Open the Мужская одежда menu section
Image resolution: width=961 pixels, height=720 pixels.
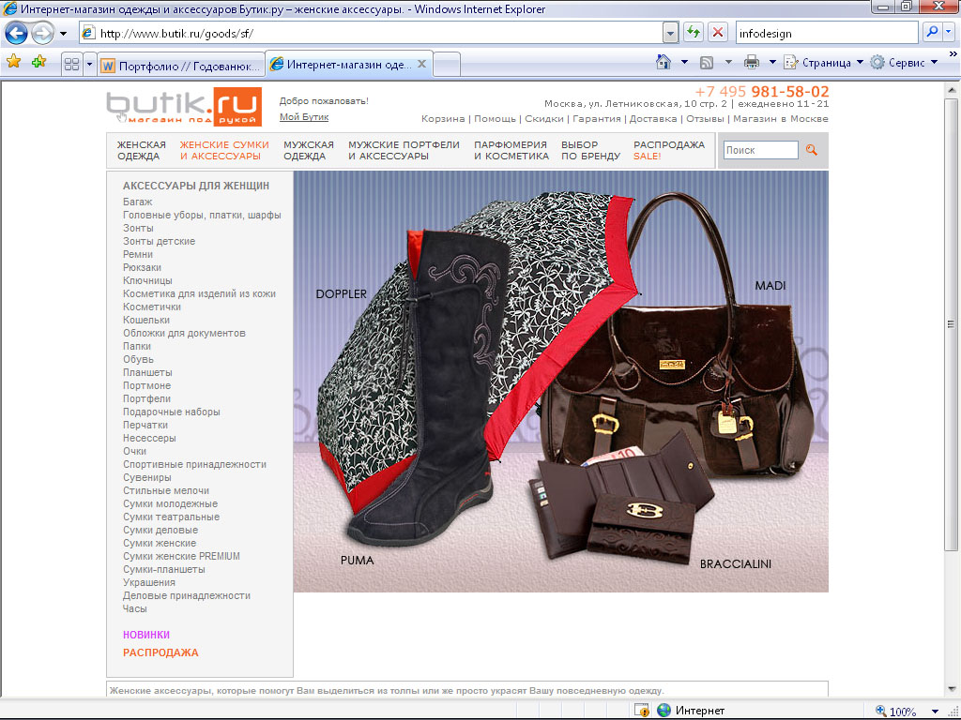pyautogui.click(x=308, y=151)
